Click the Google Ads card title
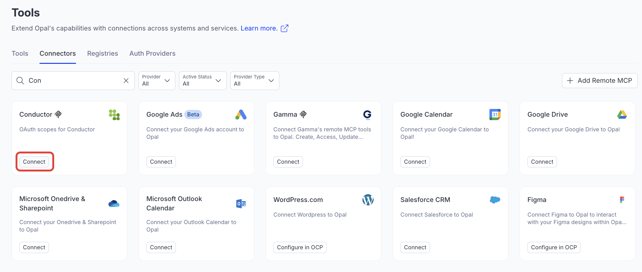642x272 pixels. pyautogui.click(x=164, y=115)
